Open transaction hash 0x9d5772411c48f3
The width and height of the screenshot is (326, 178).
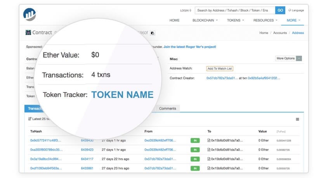tap(45, 140)
